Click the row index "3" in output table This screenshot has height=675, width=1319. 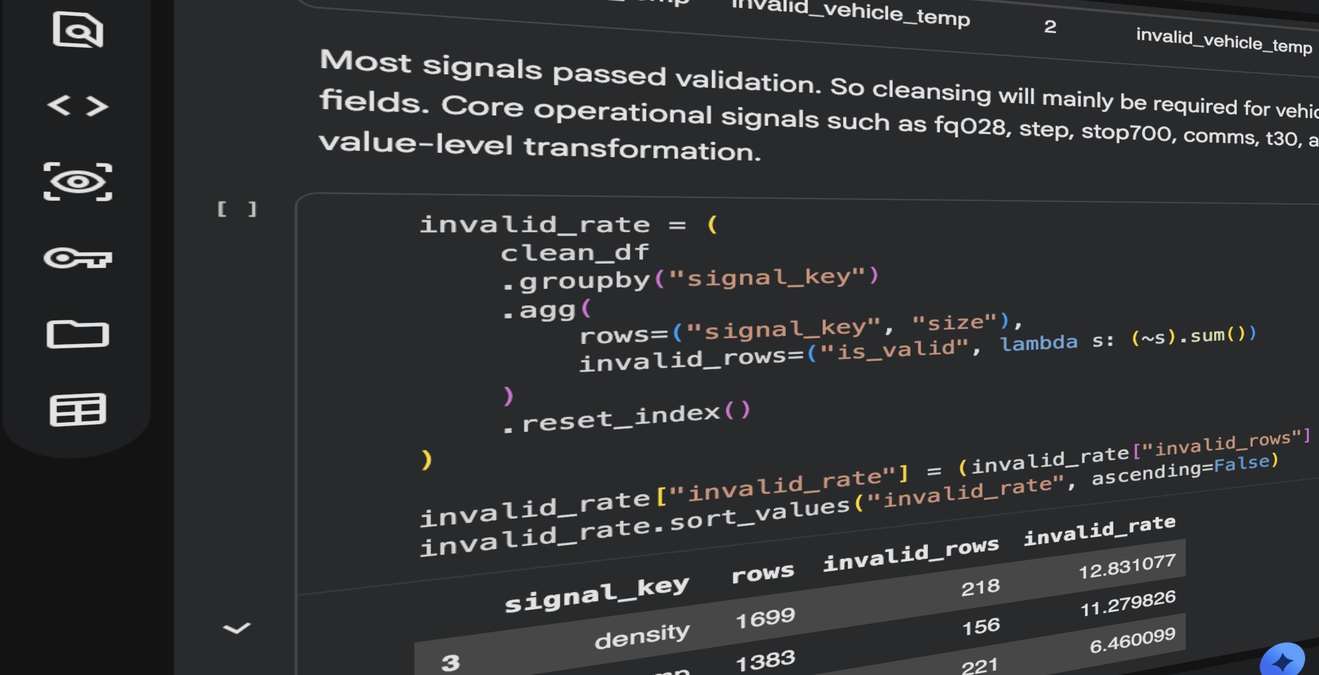[x=450, y=663]
